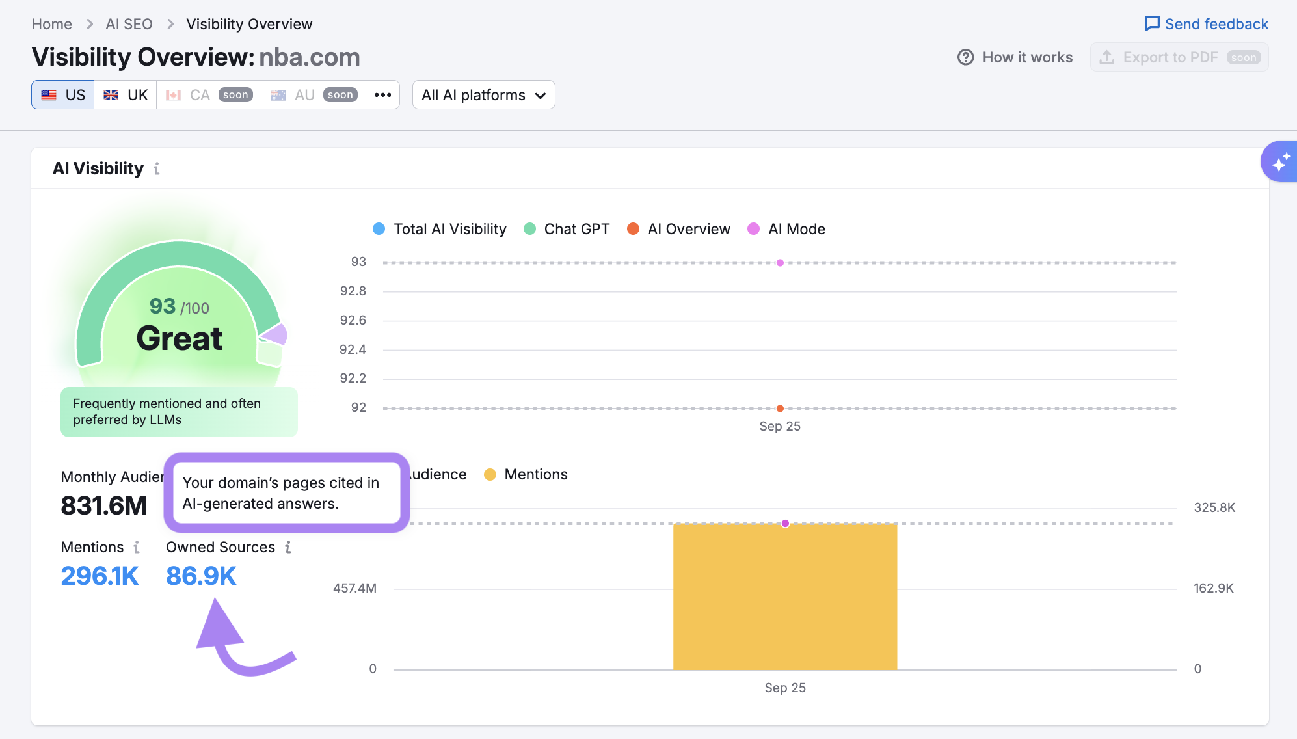
Task: Toggle AI Overview legend series
Action: pos(679,229)
